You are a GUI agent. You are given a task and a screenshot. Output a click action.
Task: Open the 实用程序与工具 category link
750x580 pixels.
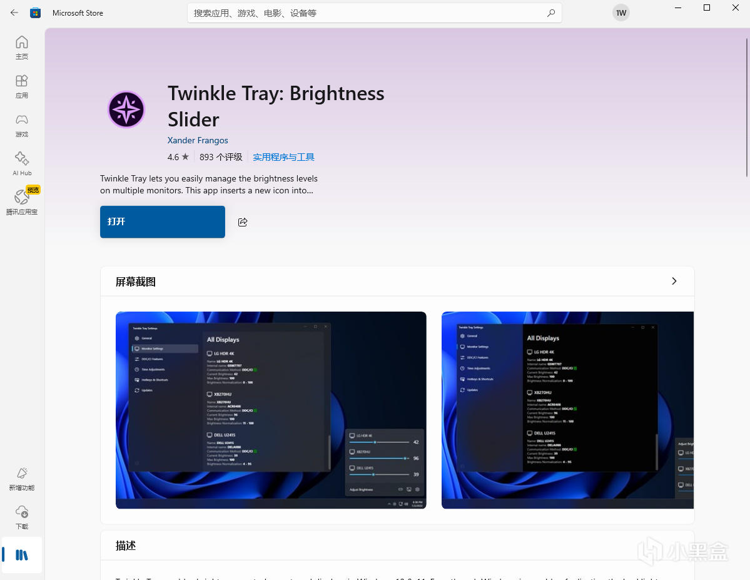pos(283,157)
